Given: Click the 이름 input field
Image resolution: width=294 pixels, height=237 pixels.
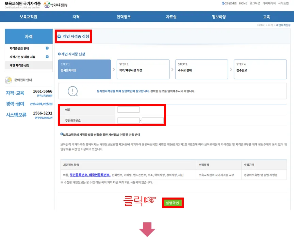Looking at the screenshot, I should (128, 109).
